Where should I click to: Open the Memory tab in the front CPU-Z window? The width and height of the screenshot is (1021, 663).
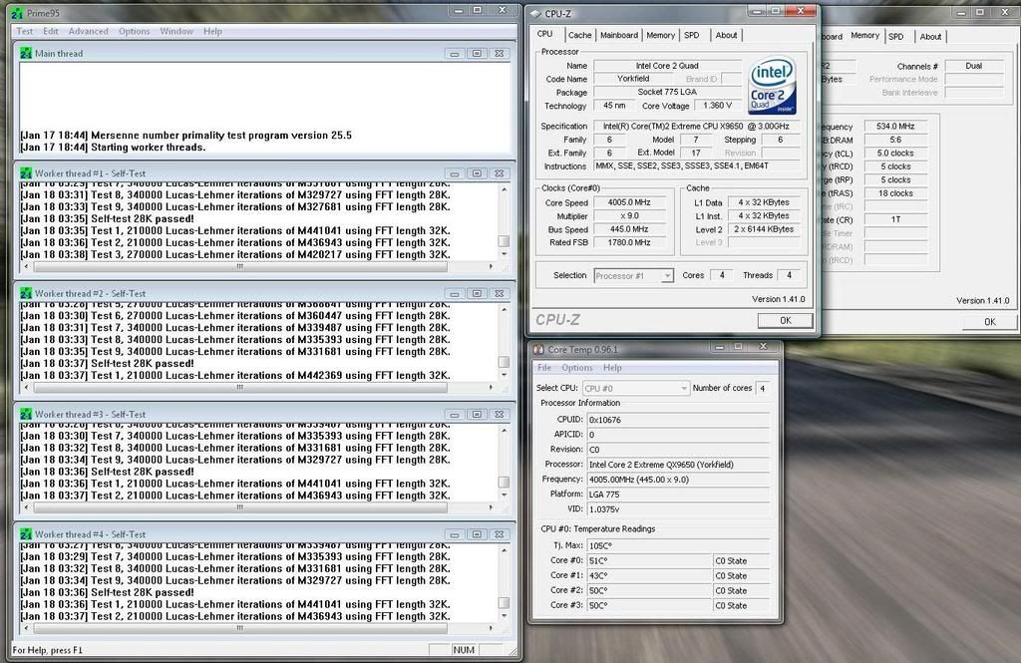click(661, 35)
